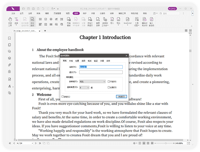Undo last action in quick access toolbar
This screenshot has height=152, width=200.
[43, 9]
